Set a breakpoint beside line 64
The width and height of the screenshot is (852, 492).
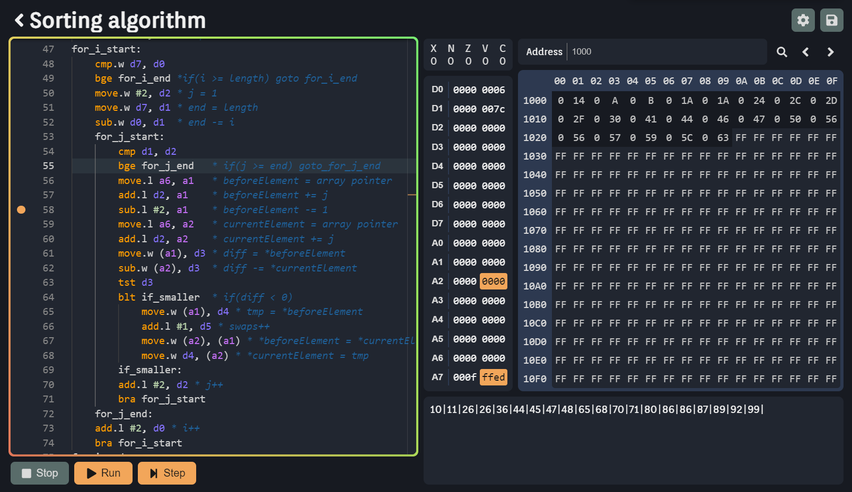(x=21, y=297)
